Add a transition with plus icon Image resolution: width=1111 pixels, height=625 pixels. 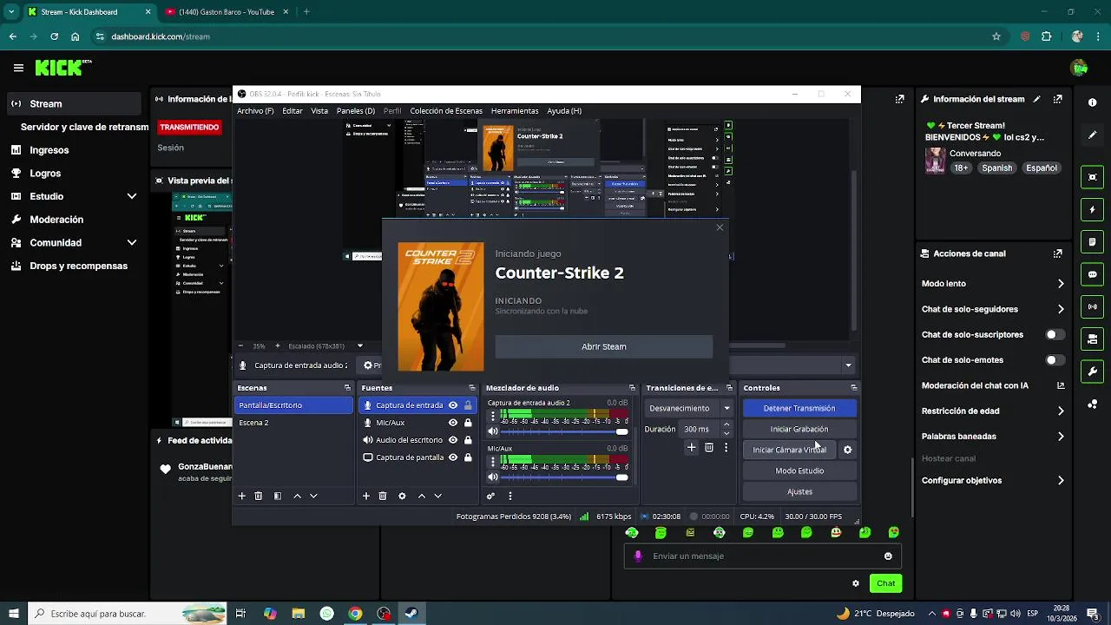692,447
